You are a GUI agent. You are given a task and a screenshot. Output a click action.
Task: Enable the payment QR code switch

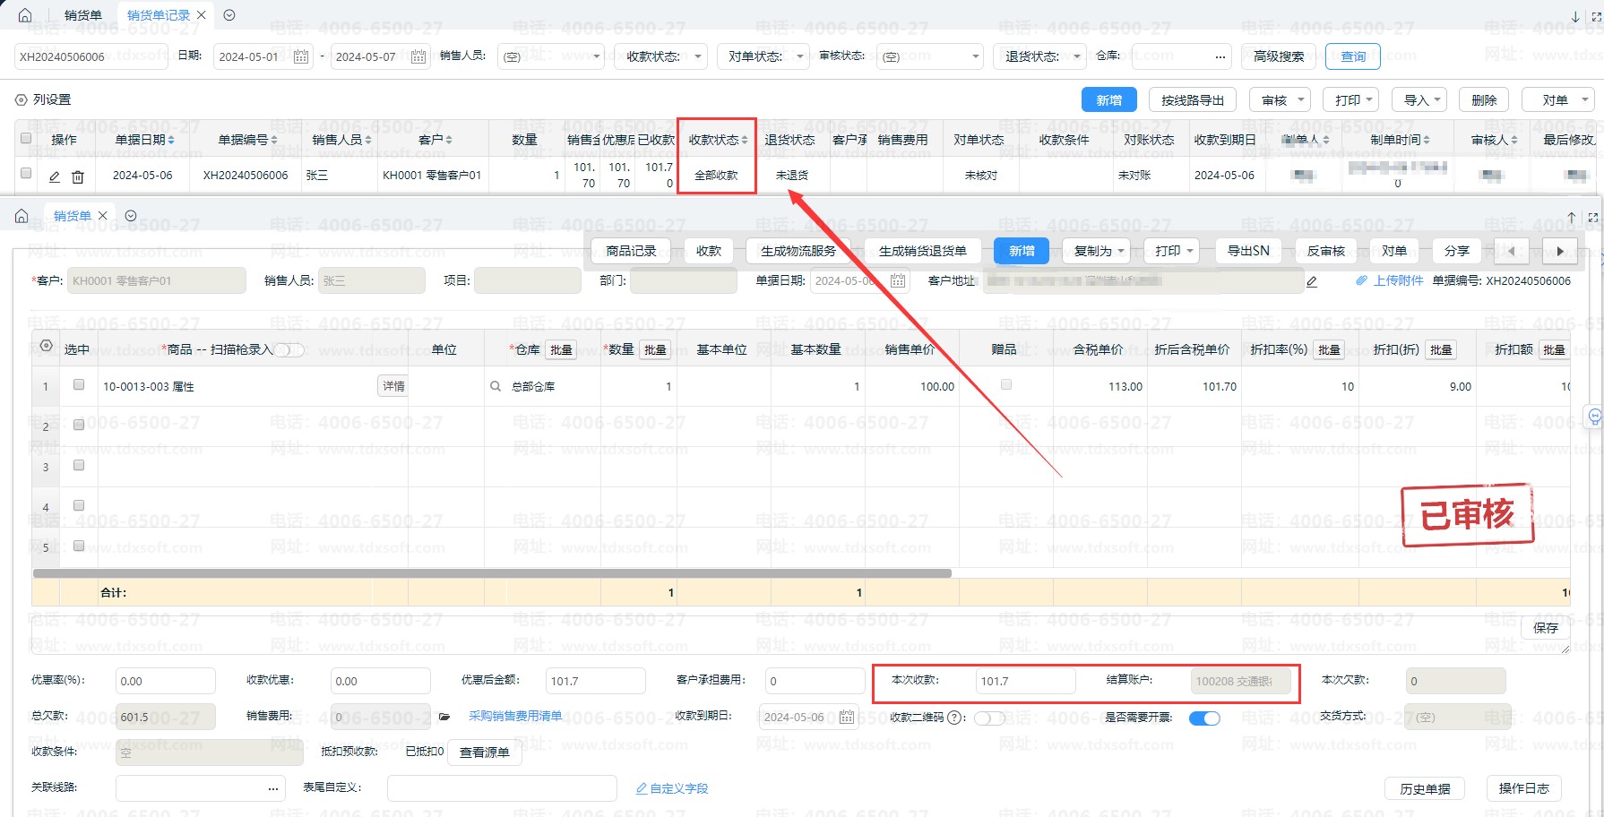click(988, 718)
